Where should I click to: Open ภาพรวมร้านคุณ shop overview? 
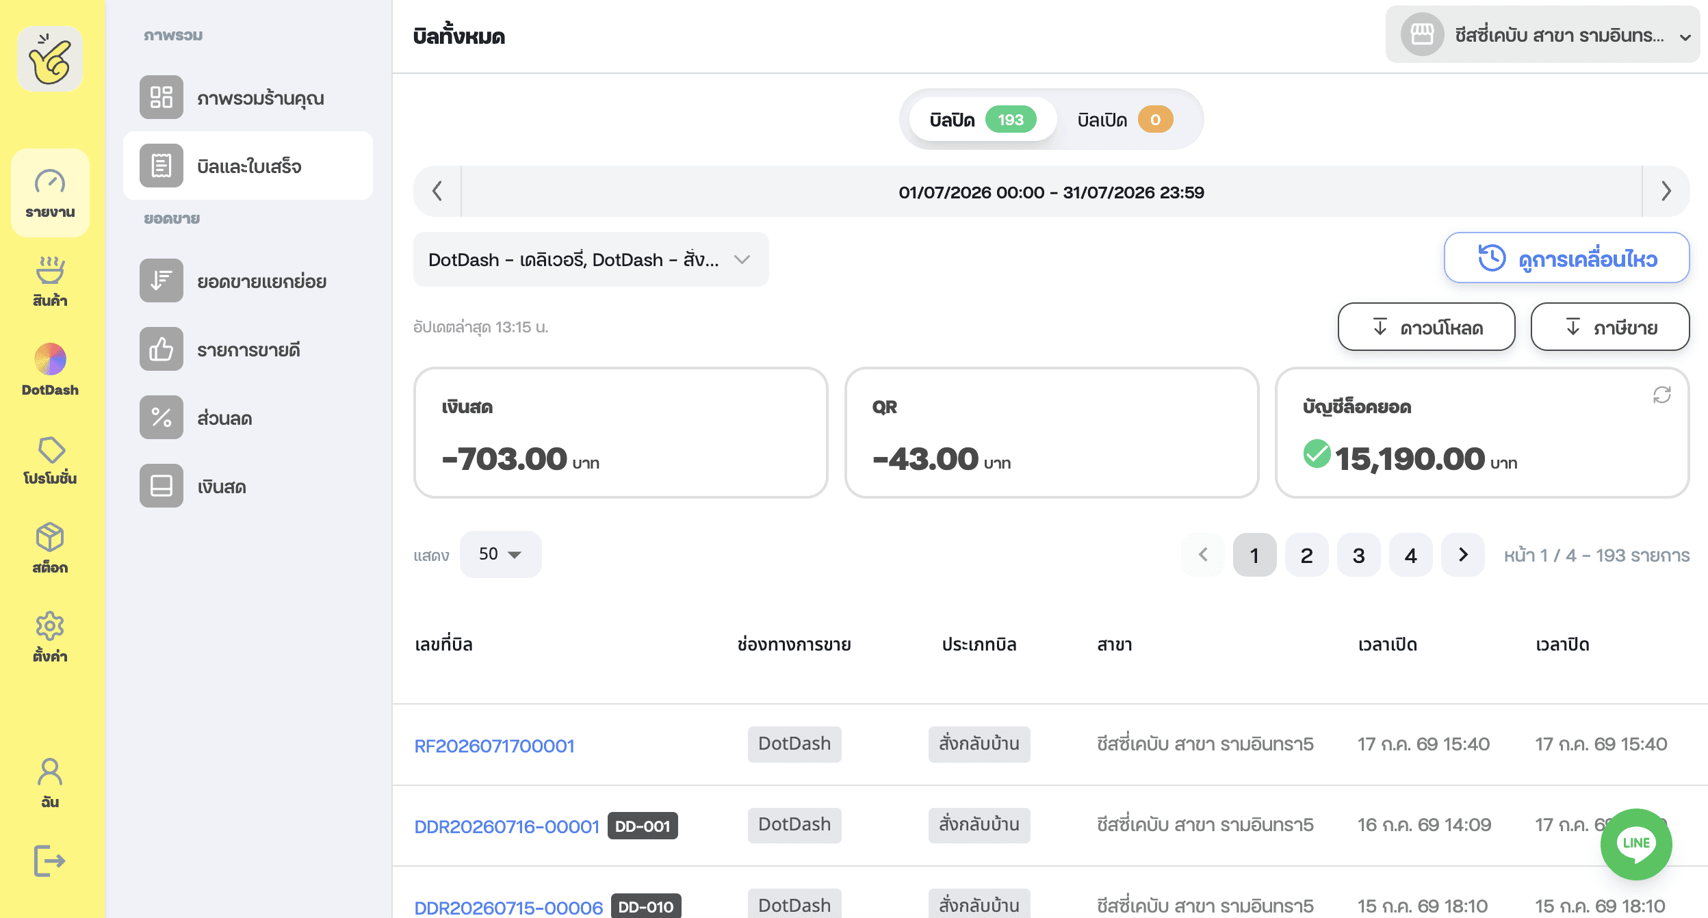point(248,98)
